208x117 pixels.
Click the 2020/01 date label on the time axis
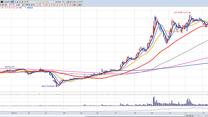pos(14,113)
